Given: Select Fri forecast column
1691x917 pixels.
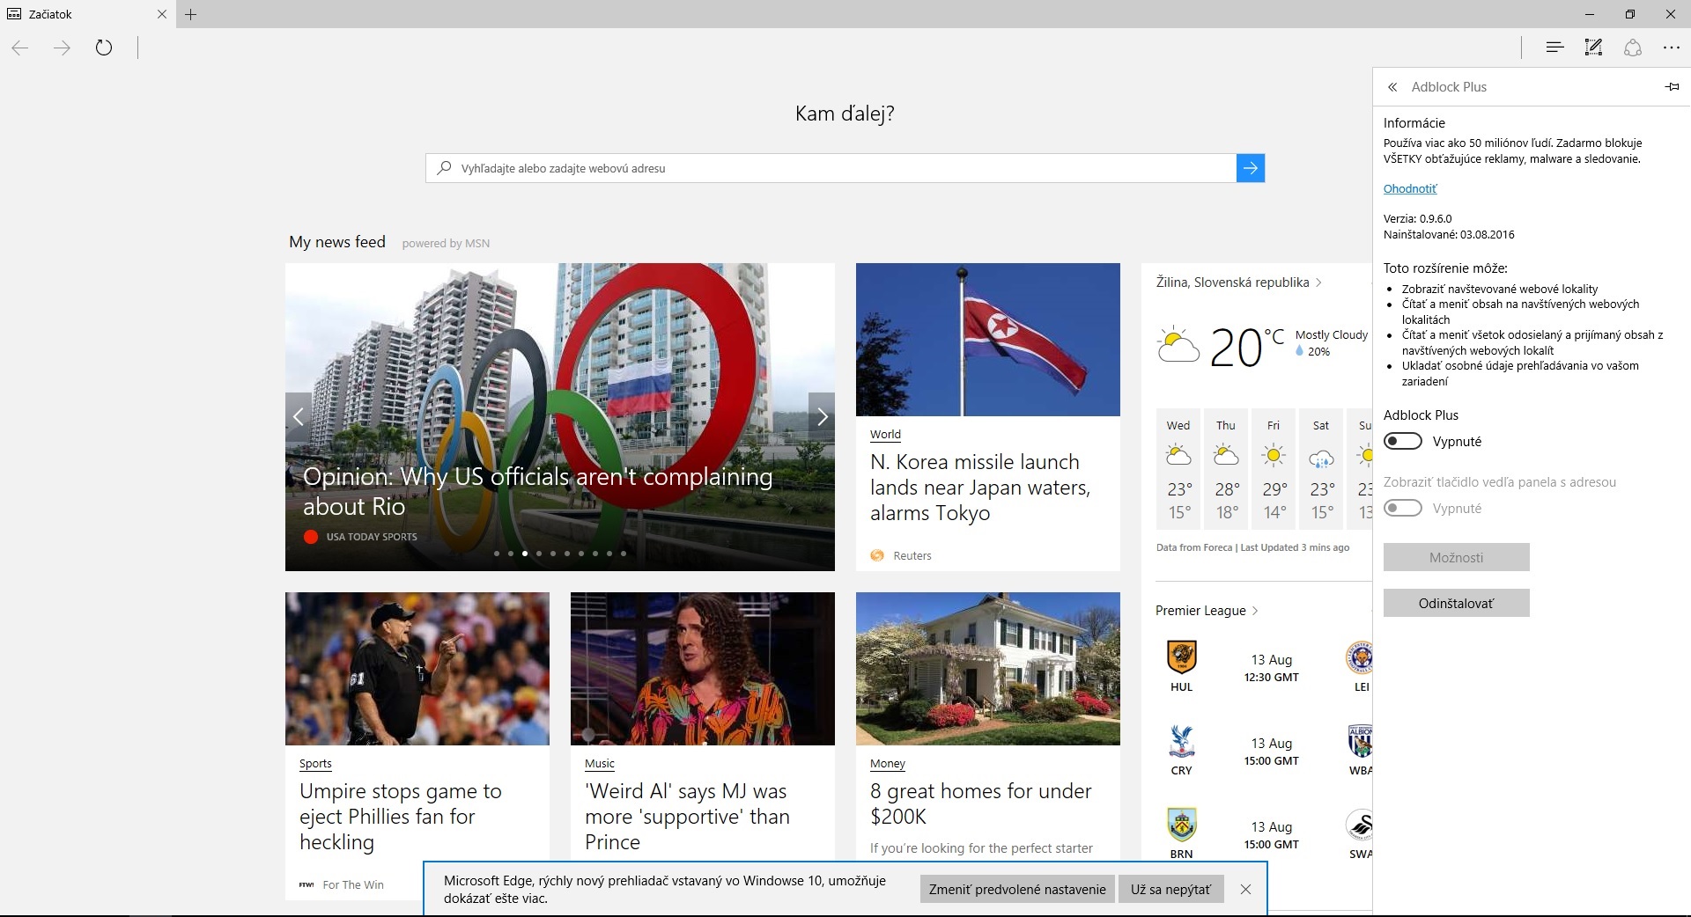Looking at the screenshot, I should point(1274,469).
